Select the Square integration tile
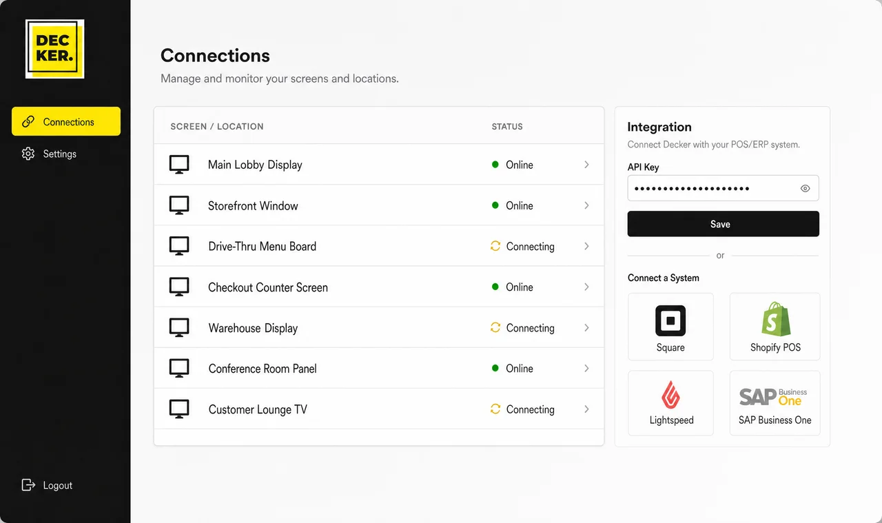This screenshot has width=882, height=523. click(670, 327)
